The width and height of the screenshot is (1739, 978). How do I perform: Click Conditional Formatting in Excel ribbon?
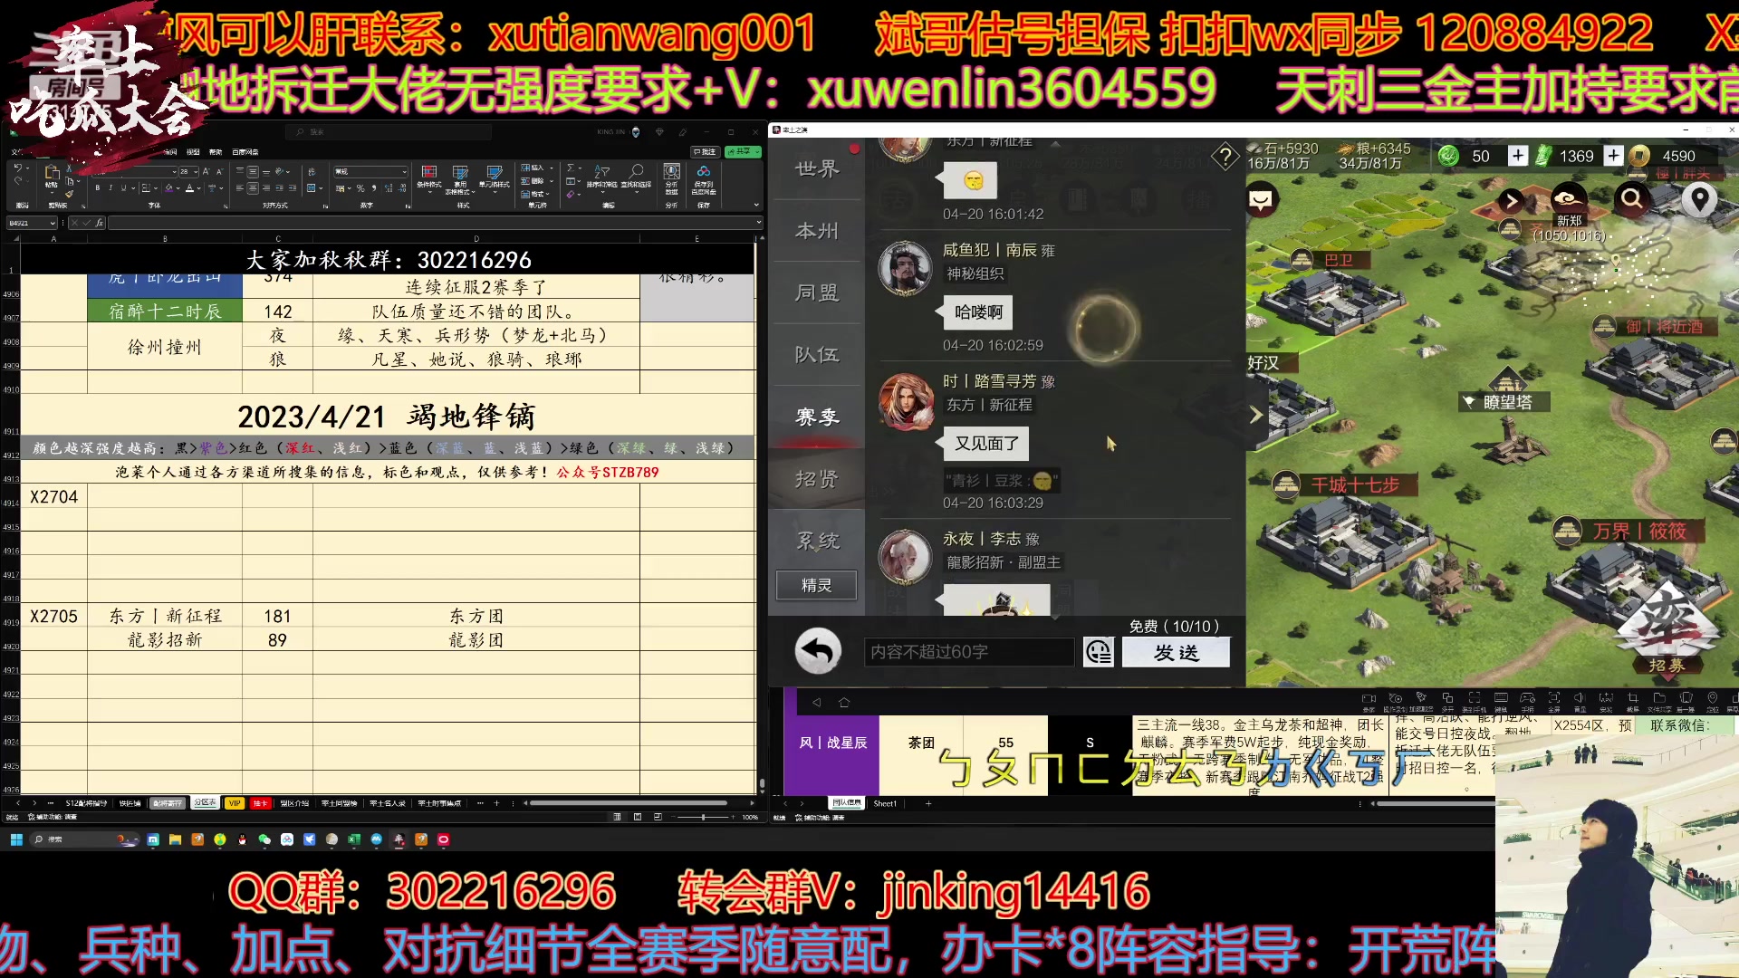pos(429,177)
